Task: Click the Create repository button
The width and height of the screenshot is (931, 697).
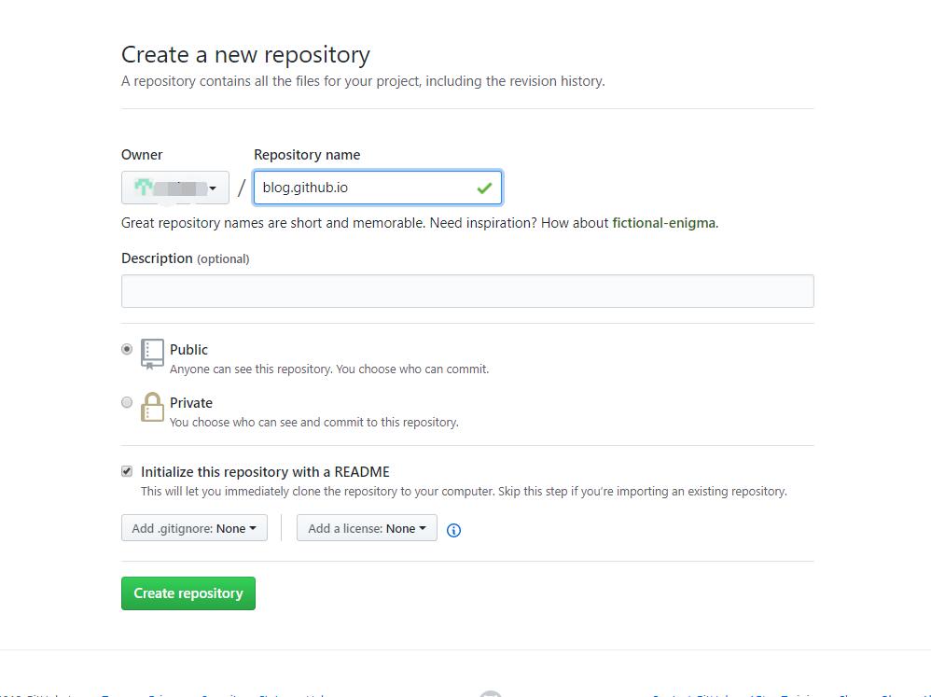Action: click(188, 593)
